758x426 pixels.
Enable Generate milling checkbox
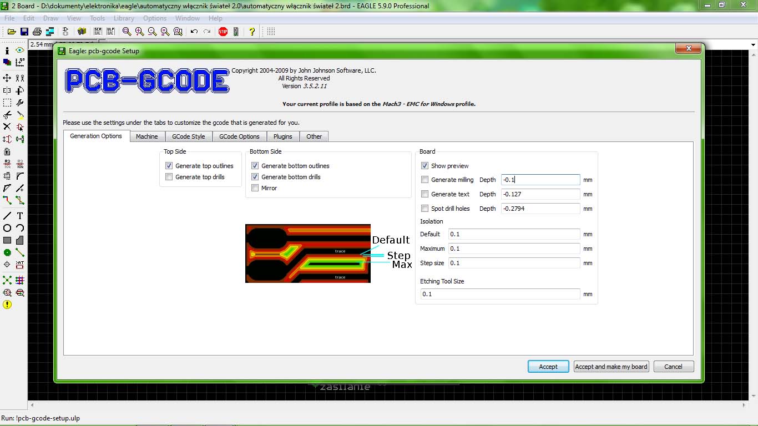(x=425, y=180)
